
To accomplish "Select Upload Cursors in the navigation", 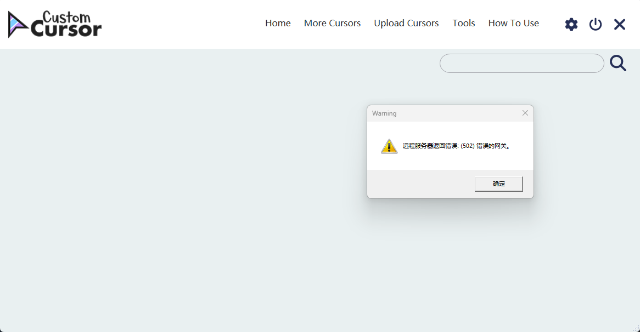I will (406, 23).
